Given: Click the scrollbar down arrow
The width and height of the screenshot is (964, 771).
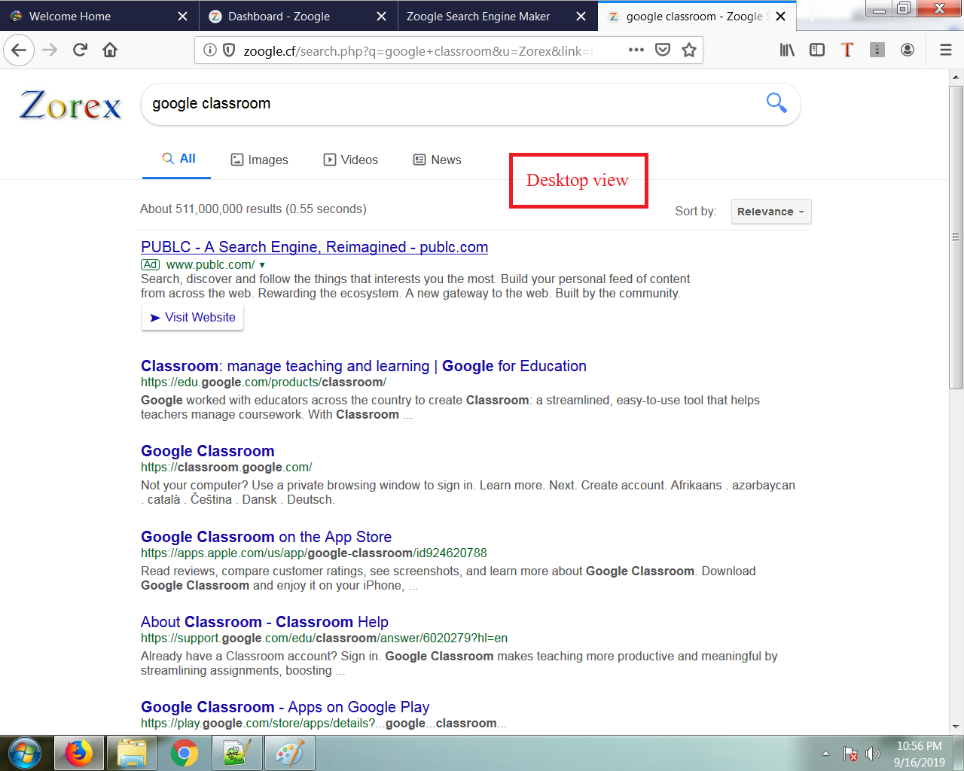Looking at the screenshot, I should pos(956,727).
